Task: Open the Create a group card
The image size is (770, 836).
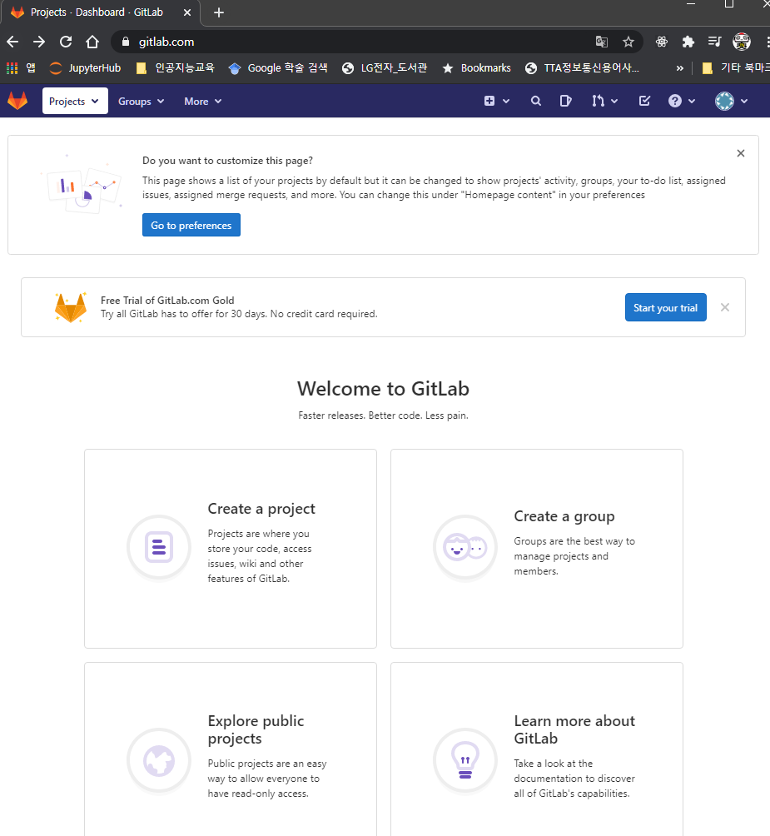Action: point(537,549)
